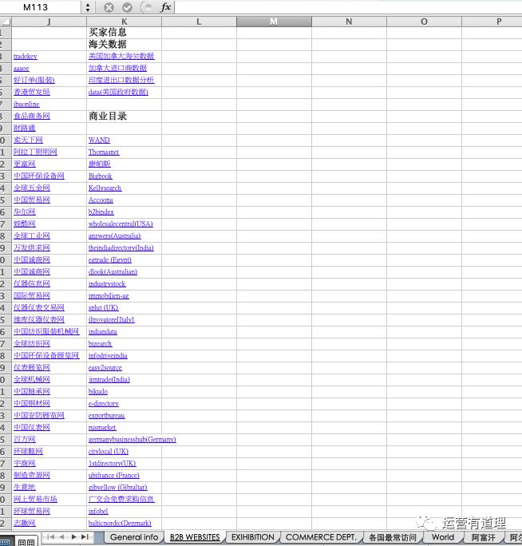Go to previous sheet tab arrow
Image resolution: width=522 pixels, height=546 pixels.
tap(61, 537)
